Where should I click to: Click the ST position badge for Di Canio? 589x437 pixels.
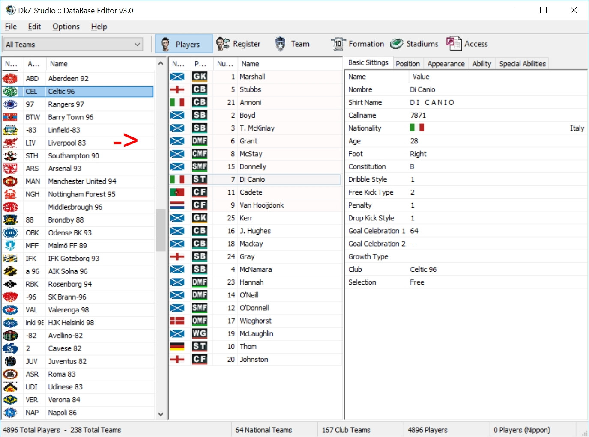[200, 179]
